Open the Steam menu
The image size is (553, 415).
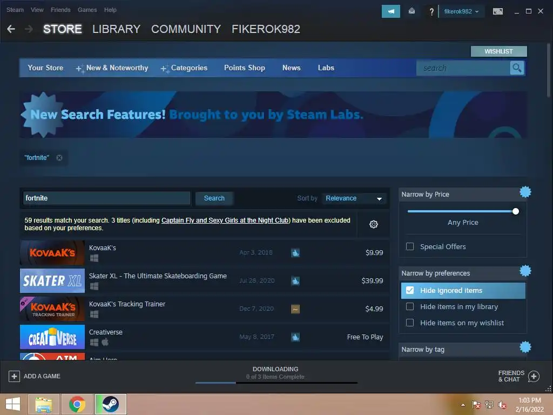point(15,10)
